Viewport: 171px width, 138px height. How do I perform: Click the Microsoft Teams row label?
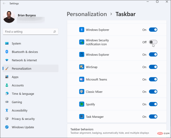pyautogui.click(x=96, y=79)
